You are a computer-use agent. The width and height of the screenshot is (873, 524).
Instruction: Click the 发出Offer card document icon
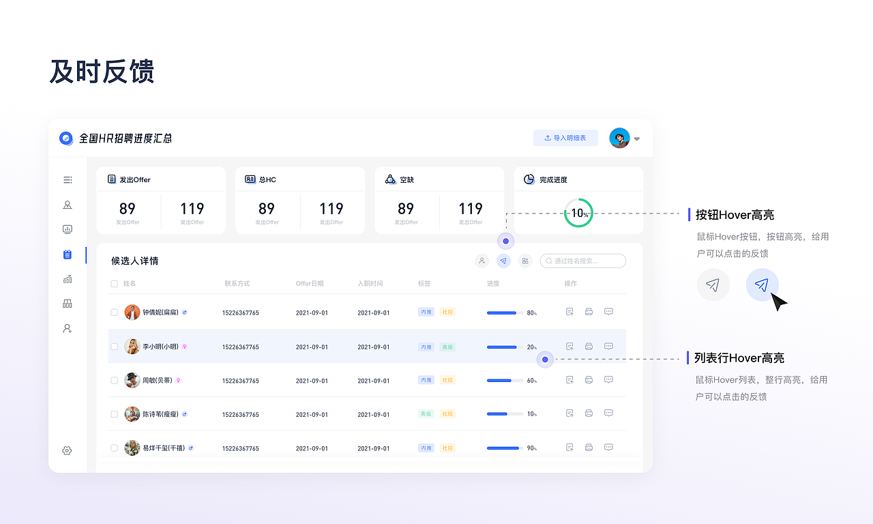tap(111, 179)
